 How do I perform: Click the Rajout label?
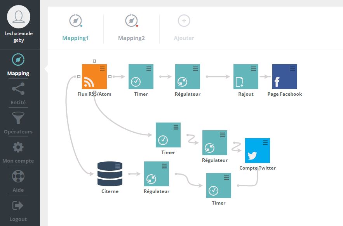pyautogui.click(x=246, y=94)
